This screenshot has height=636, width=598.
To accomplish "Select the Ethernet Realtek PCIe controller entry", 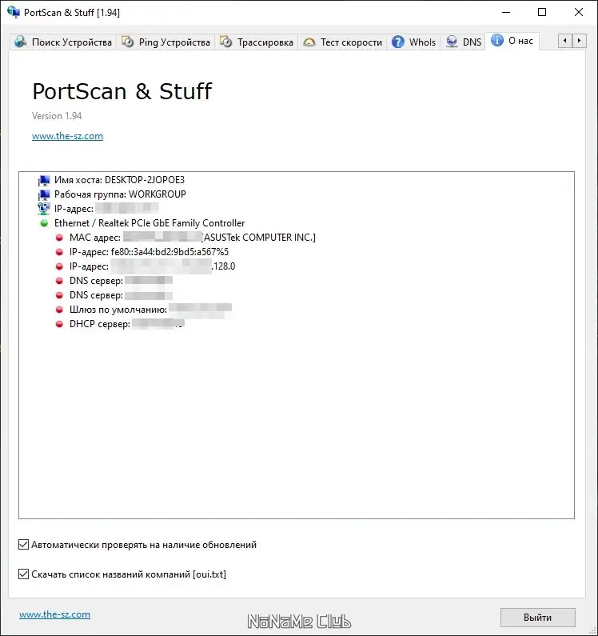I will click(149, 224).
